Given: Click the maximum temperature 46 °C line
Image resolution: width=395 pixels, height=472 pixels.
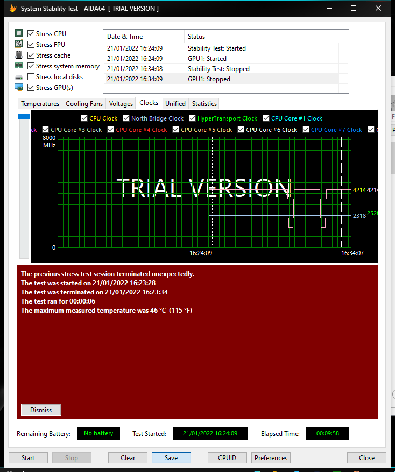Looking at the screenshot, I should (106, 311).
